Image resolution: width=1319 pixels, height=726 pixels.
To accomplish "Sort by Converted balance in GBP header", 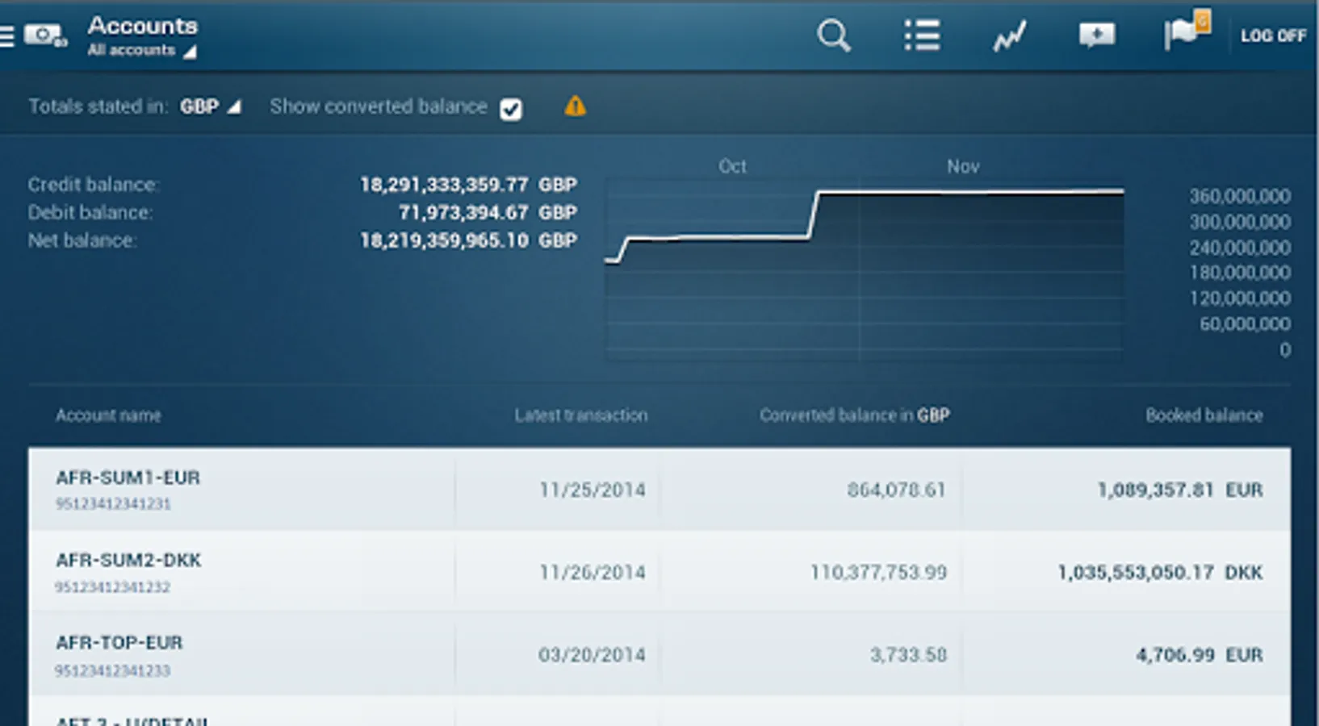I will click(x=854, y=415).
